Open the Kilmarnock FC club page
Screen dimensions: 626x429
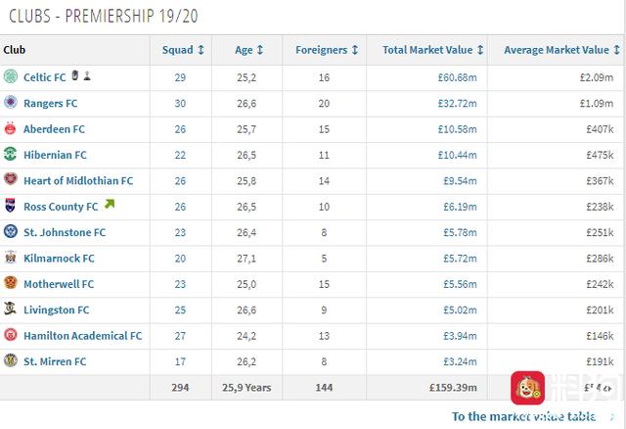(x=59, y=259)
